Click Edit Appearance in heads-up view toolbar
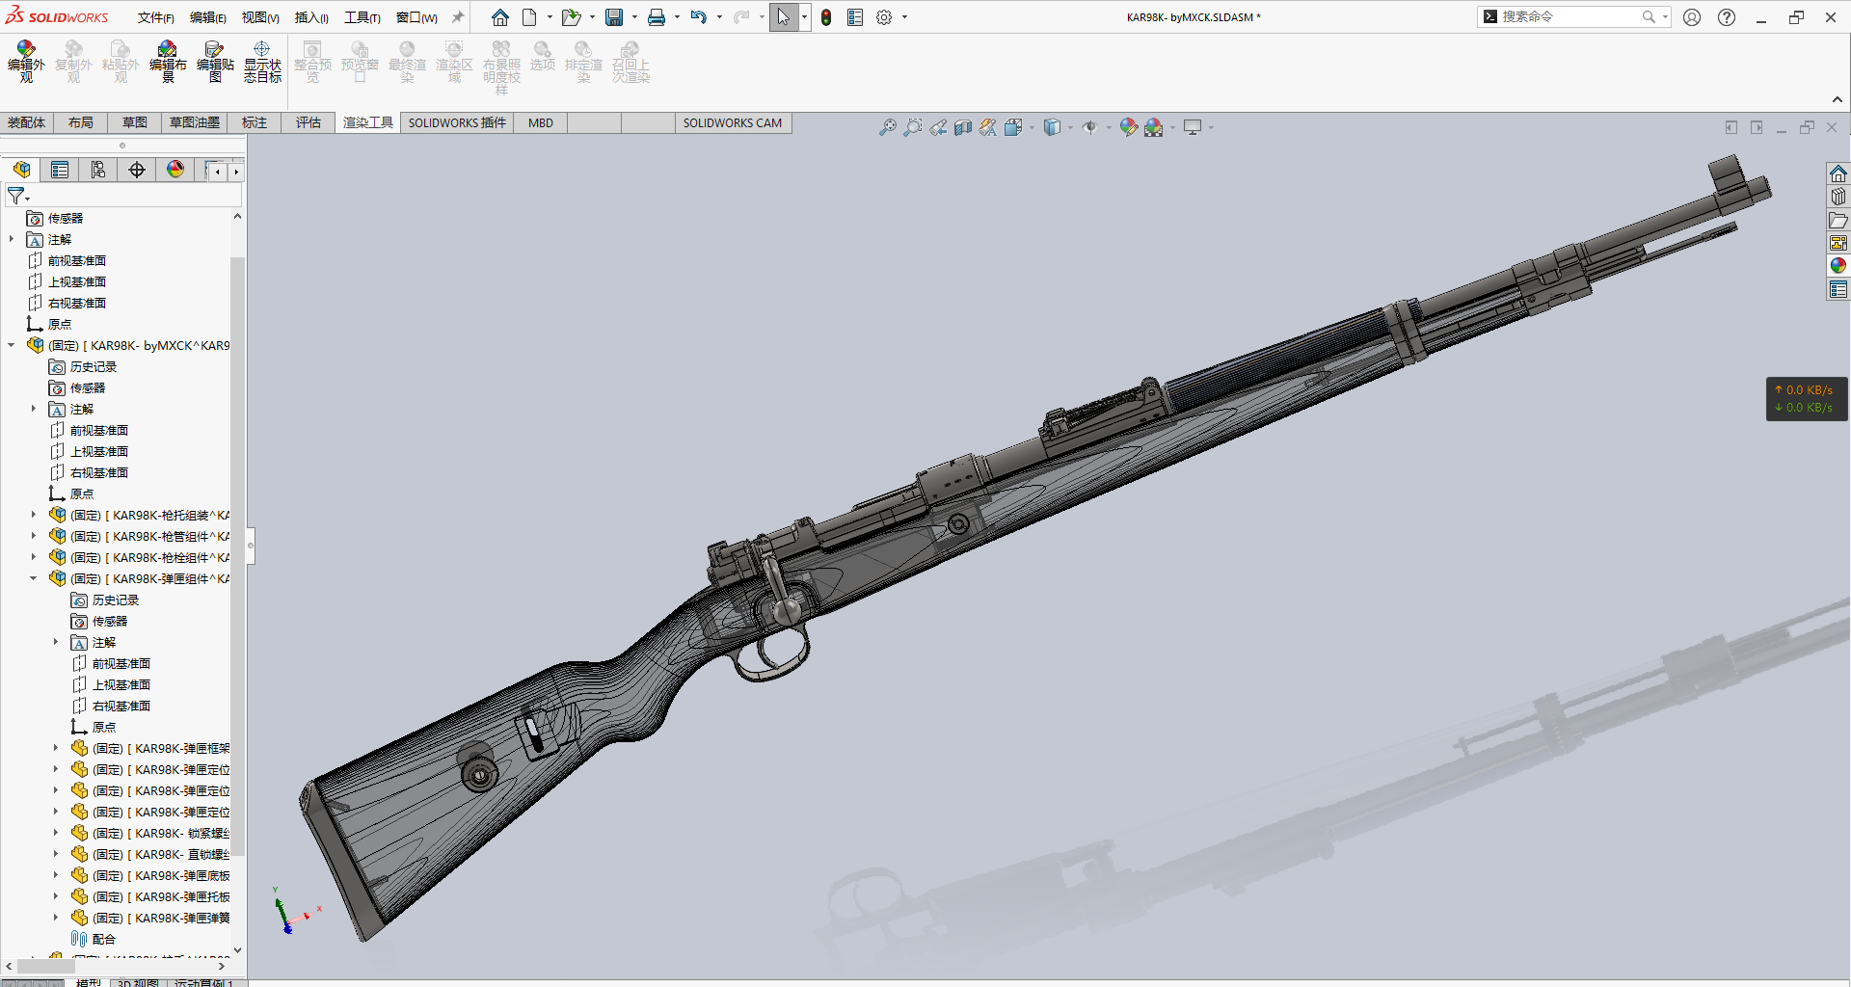This screenshot has width=1851, height=987. [x=1128, y=127]
